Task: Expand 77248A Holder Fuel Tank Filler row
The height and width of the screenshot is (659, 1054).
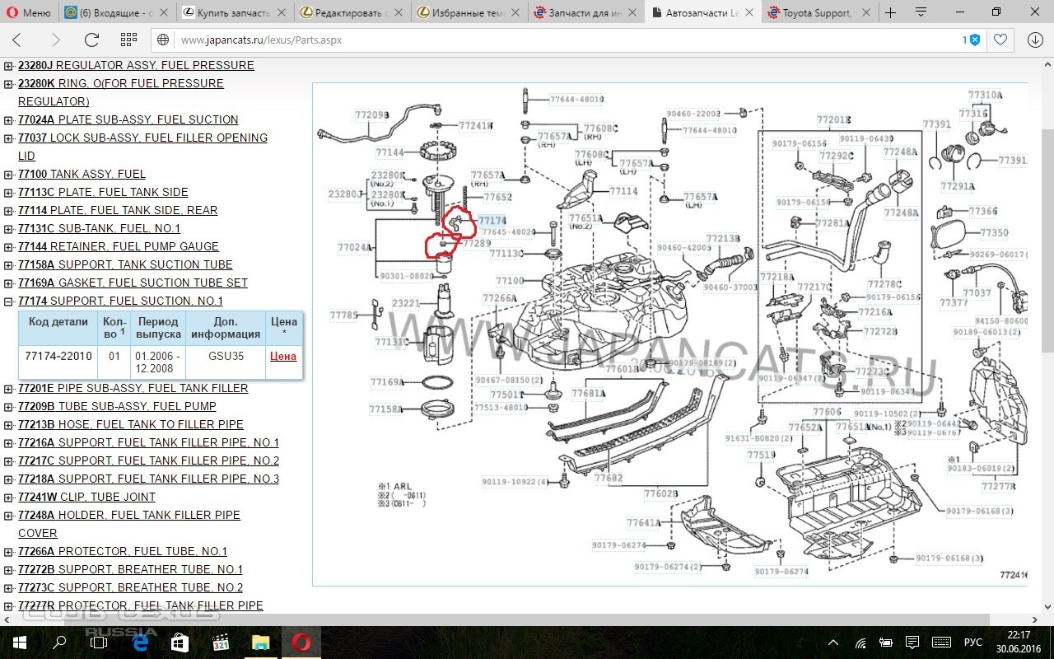Action: [x=8, y=516]
